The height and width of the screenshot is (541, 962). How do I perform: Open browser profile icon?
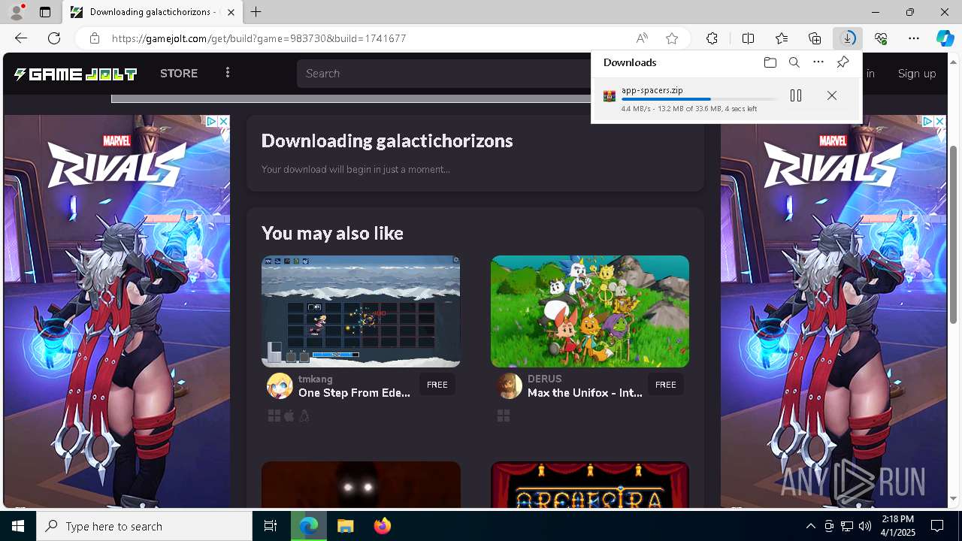[x=16, y=12]
